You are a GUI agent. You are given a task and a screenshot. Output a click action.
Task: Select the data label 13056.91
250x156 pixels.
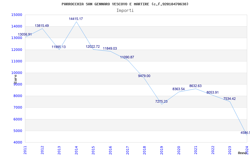[25, 34]
